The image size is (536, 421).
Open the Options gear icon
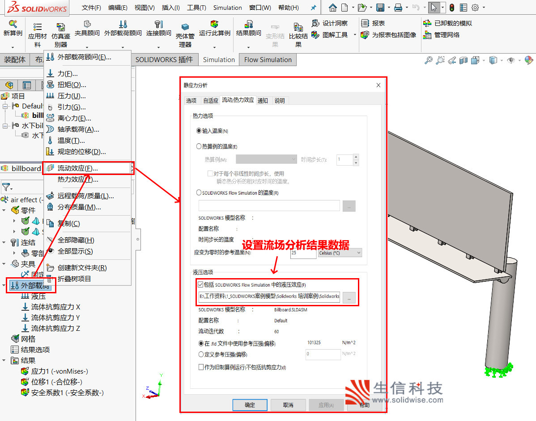coord(475,8)
